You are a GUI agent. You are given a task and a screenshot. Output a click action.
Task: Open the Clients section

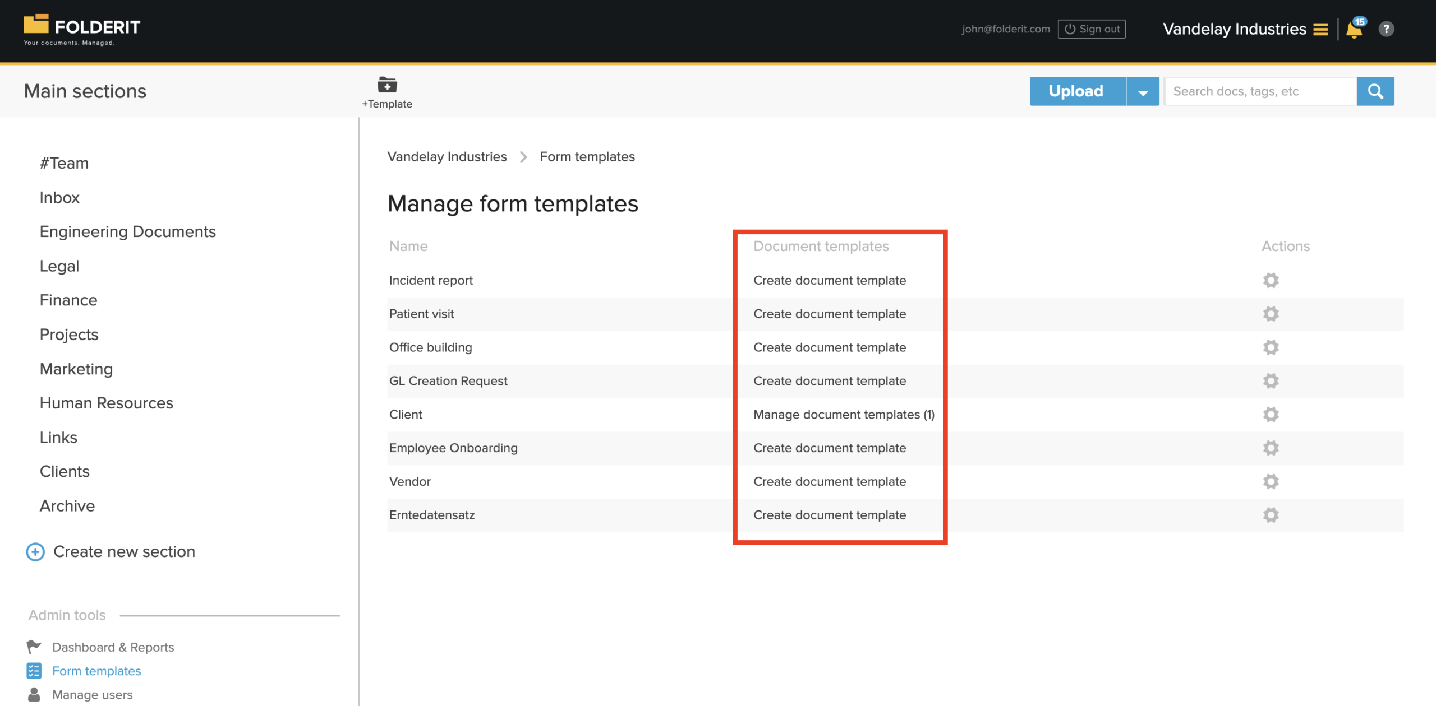pos(65,472)
